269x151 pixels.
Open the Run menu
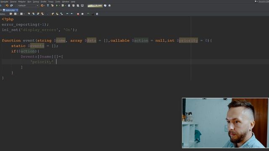(x=29, y=2)
